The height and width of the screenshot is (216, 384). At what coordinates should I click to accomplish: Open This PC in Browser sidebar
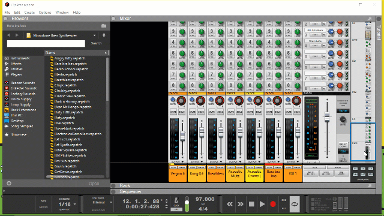pos(16,115)
